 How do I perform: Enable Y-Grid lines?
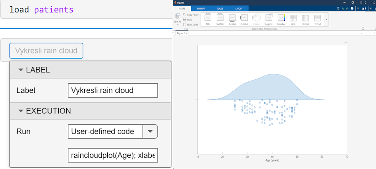coord(317,18)
